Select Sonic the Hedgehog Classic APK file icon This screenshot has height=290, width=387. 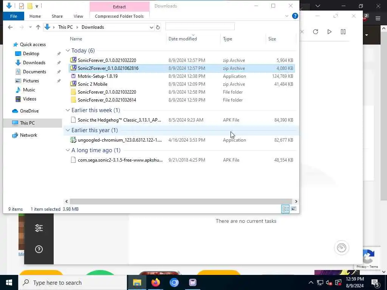[x=73, y=120]
